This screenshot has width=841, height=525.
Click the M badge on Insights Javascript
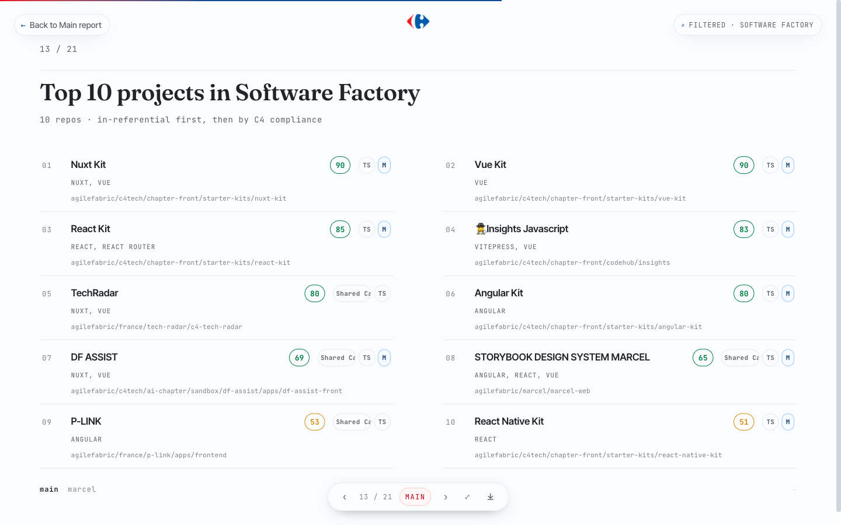788,229
